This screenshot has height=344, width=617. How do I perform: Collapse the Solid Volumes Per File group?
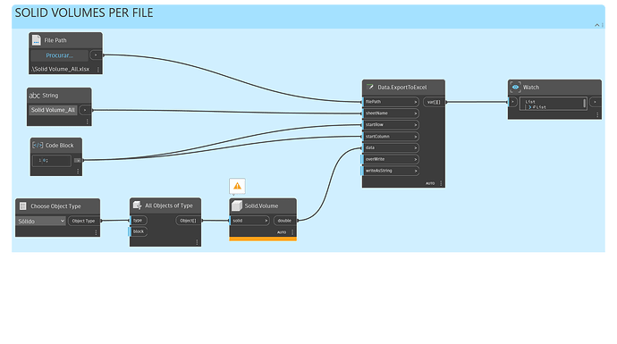coord(597,25)
